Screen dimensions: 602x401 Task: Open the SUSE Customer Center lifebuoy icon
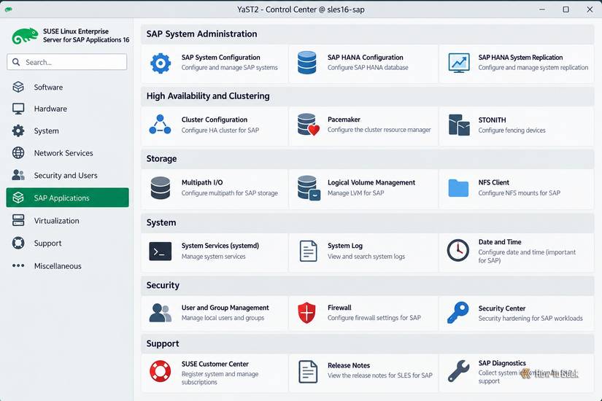click(160, 371)
